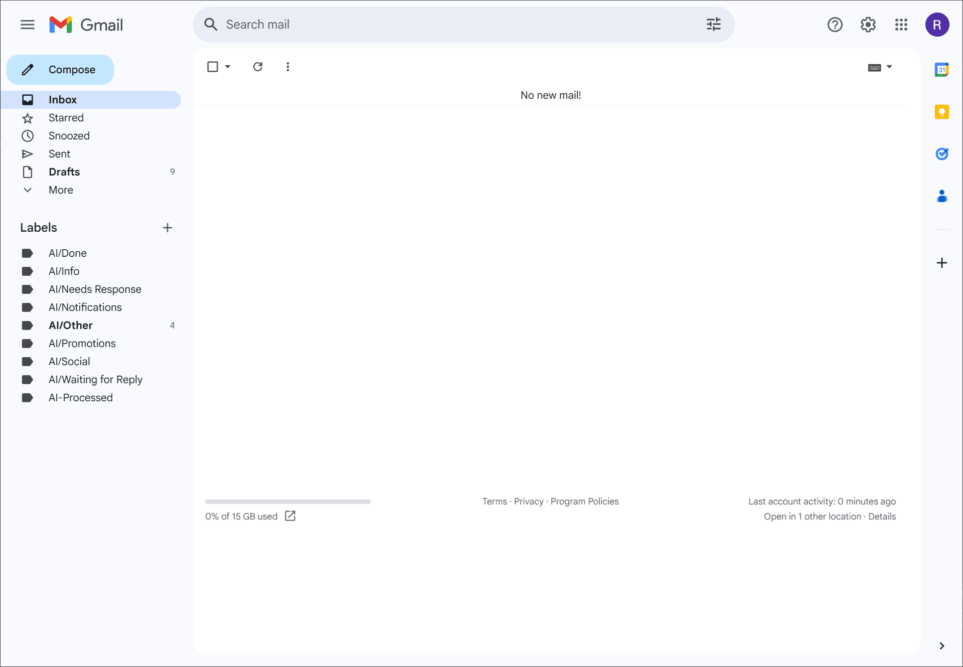Click the storage usage progress bar
Viewport: 963px width, 667px height.
click(287, 502)
